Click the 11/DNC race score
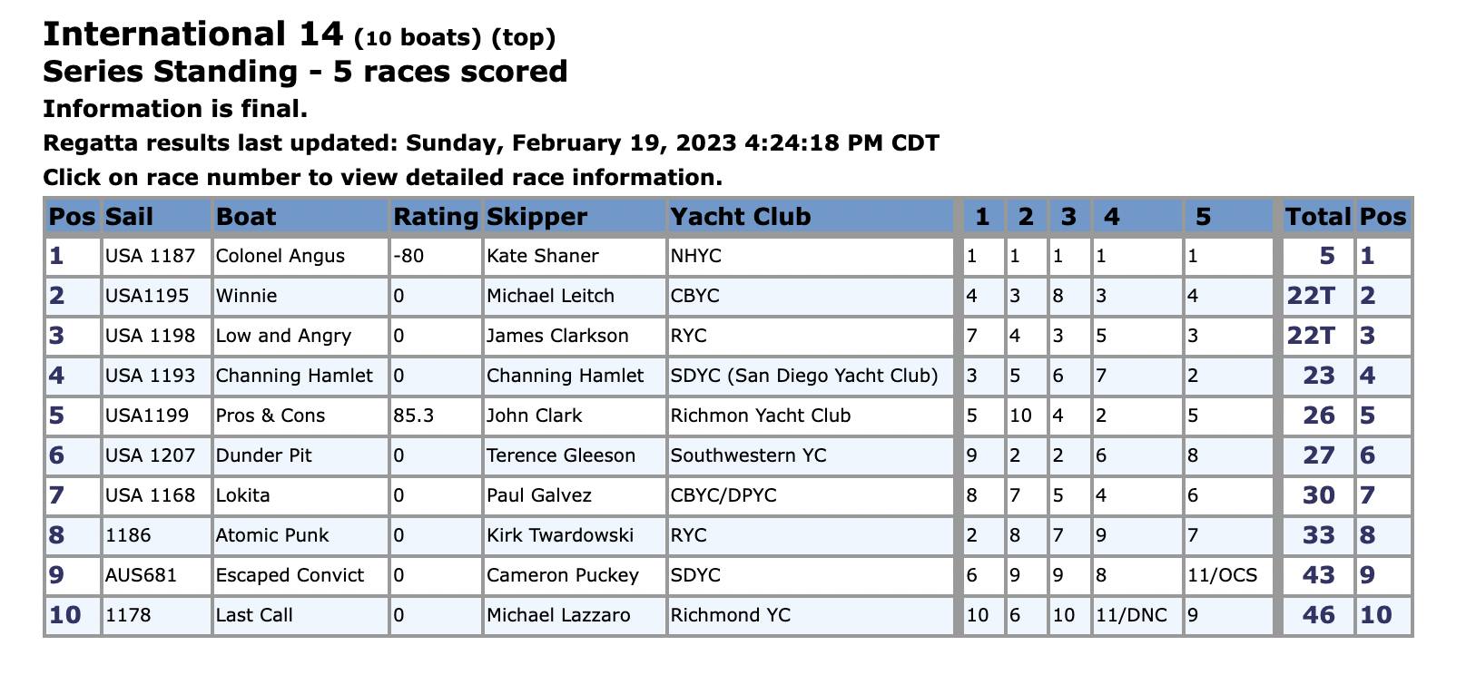 [x=1131, y=615]
